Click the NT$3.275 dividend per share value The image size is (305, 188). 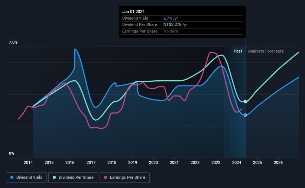point(172,25)
